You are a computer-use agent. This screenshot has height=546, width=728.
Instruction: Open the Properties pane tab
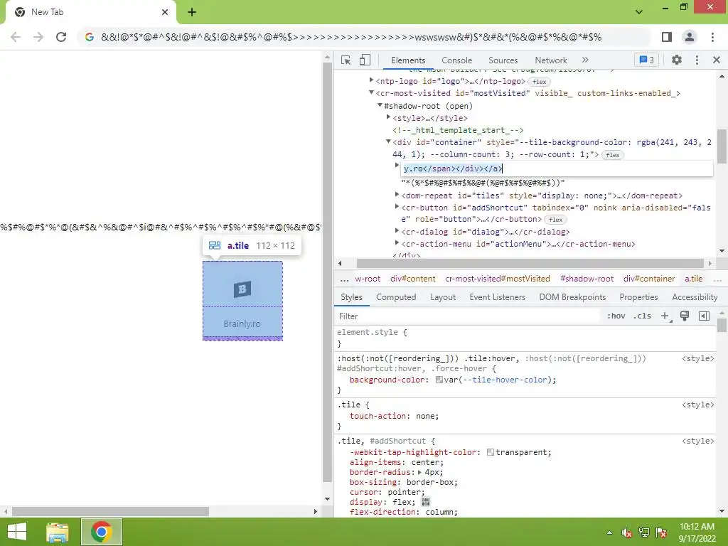[x=638, y=297]
